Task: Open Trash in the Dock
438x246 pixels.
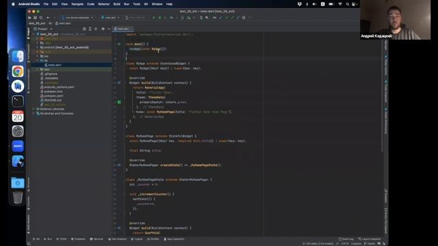Action: tap(18, 197)
